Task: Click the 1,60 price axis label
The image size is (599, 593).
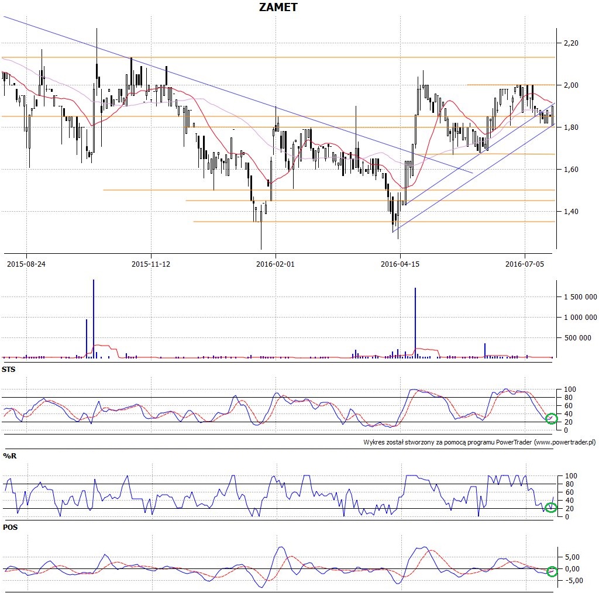Action: pyautogui.click(x=571, y=169)
